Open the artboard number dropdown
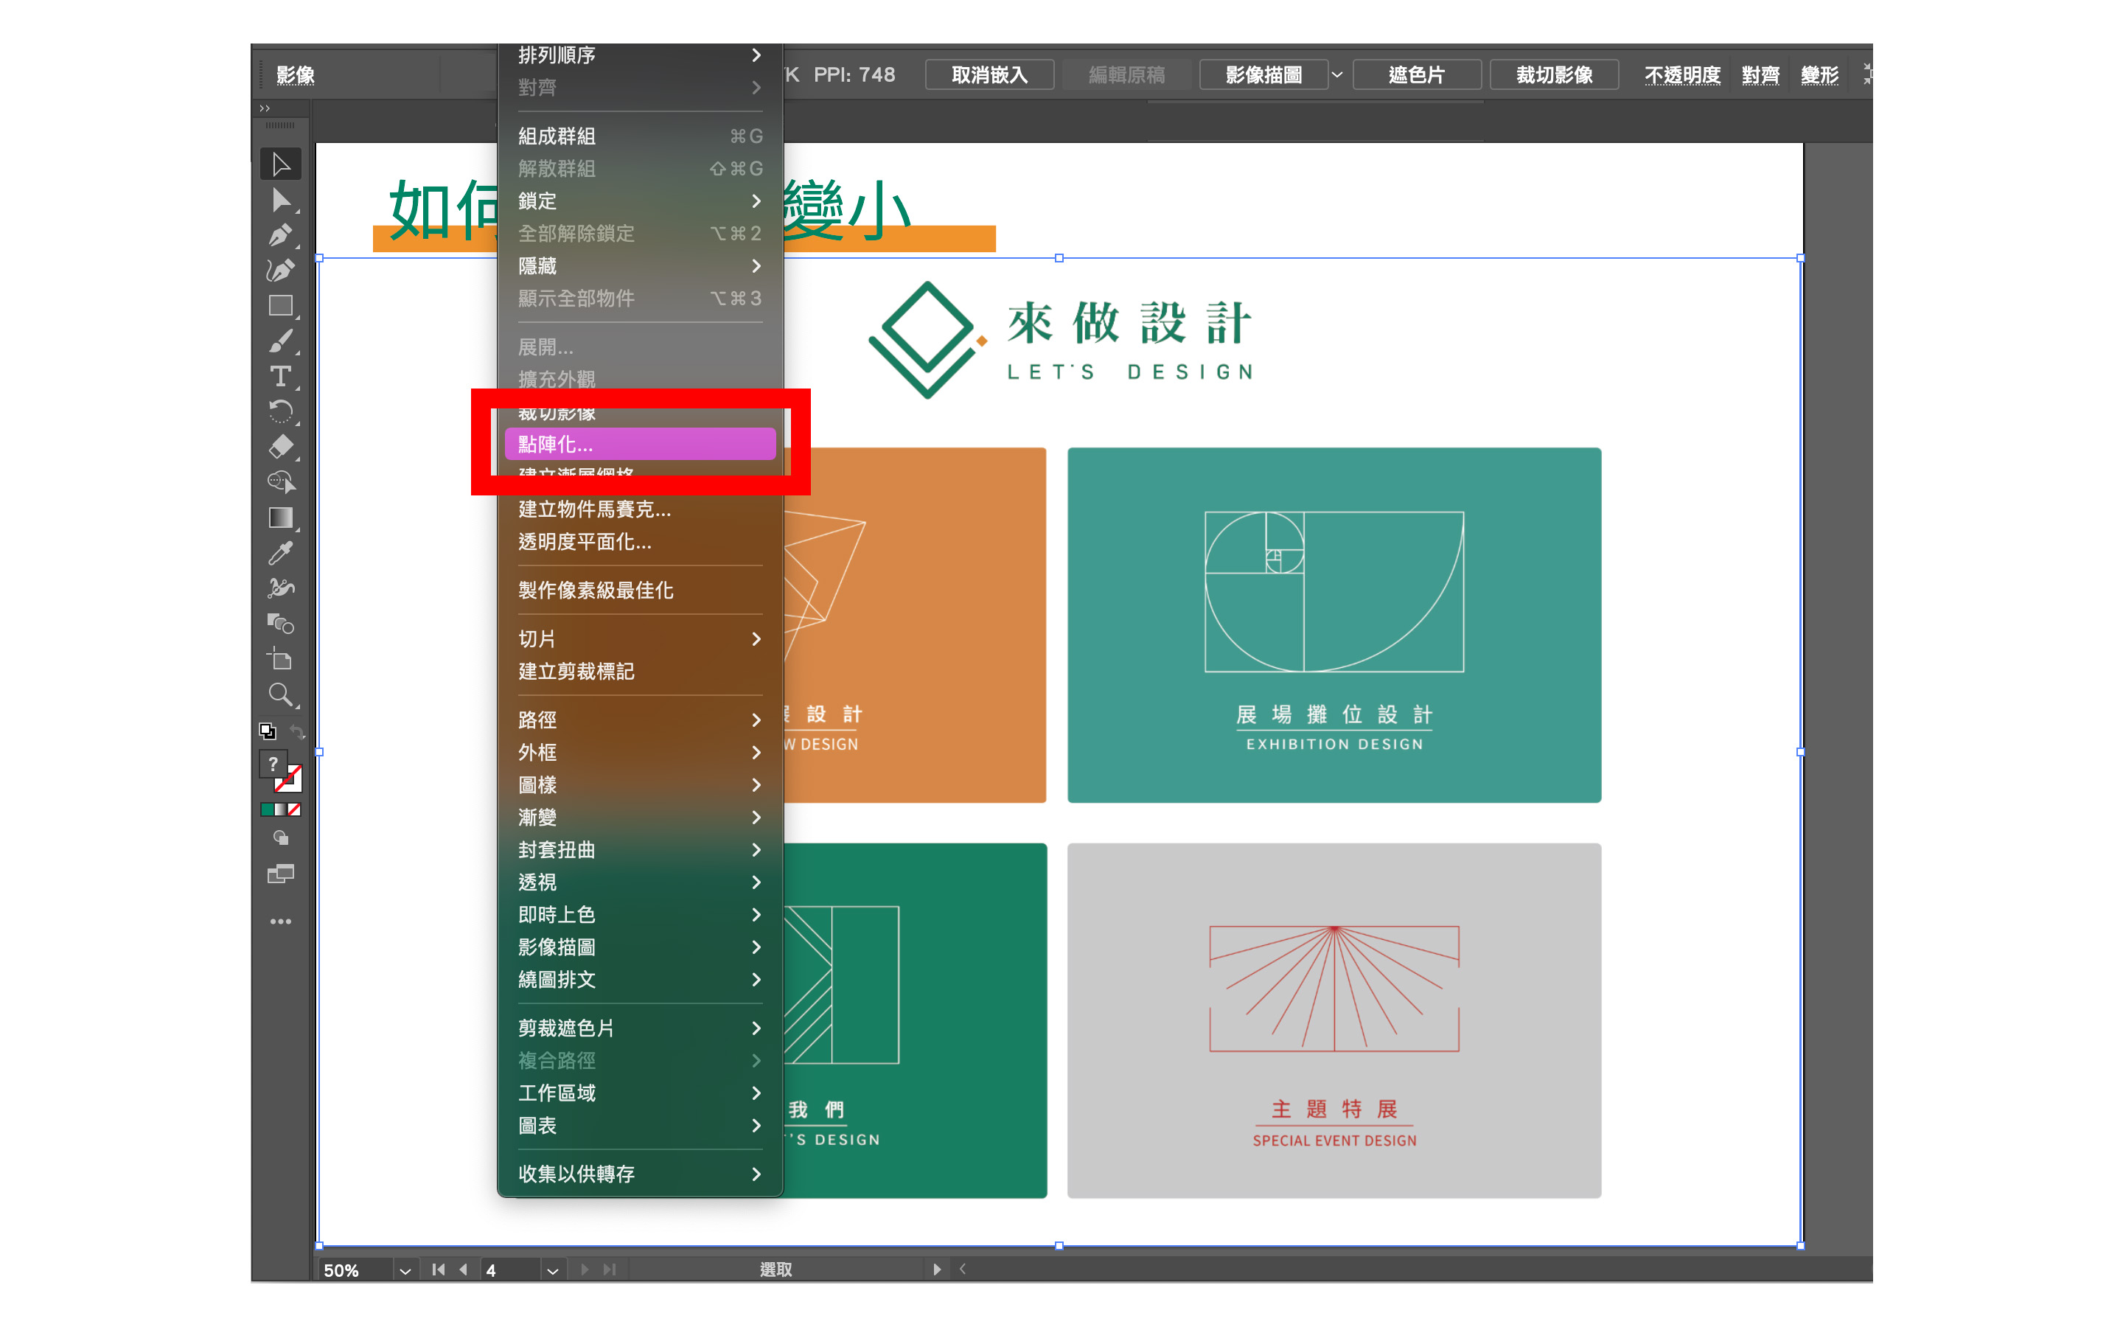Viewport: 2123px width, 1327px height. pyautogui.click(x=552, y=1270)
